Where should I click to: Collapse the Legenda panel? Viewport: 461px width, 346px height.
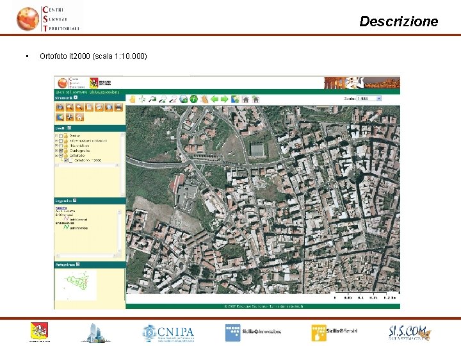[75, 201]
